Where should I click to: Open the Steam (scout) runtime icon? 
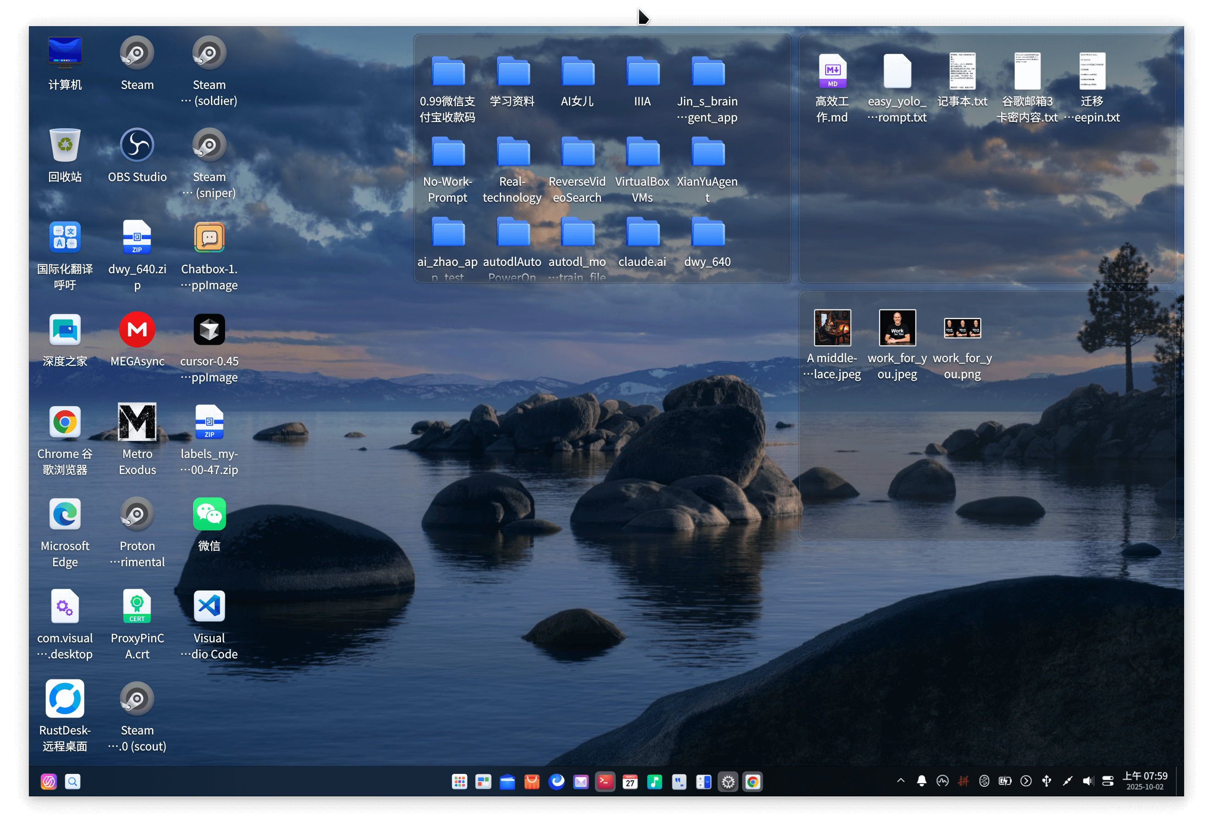[x=137, y=699]
